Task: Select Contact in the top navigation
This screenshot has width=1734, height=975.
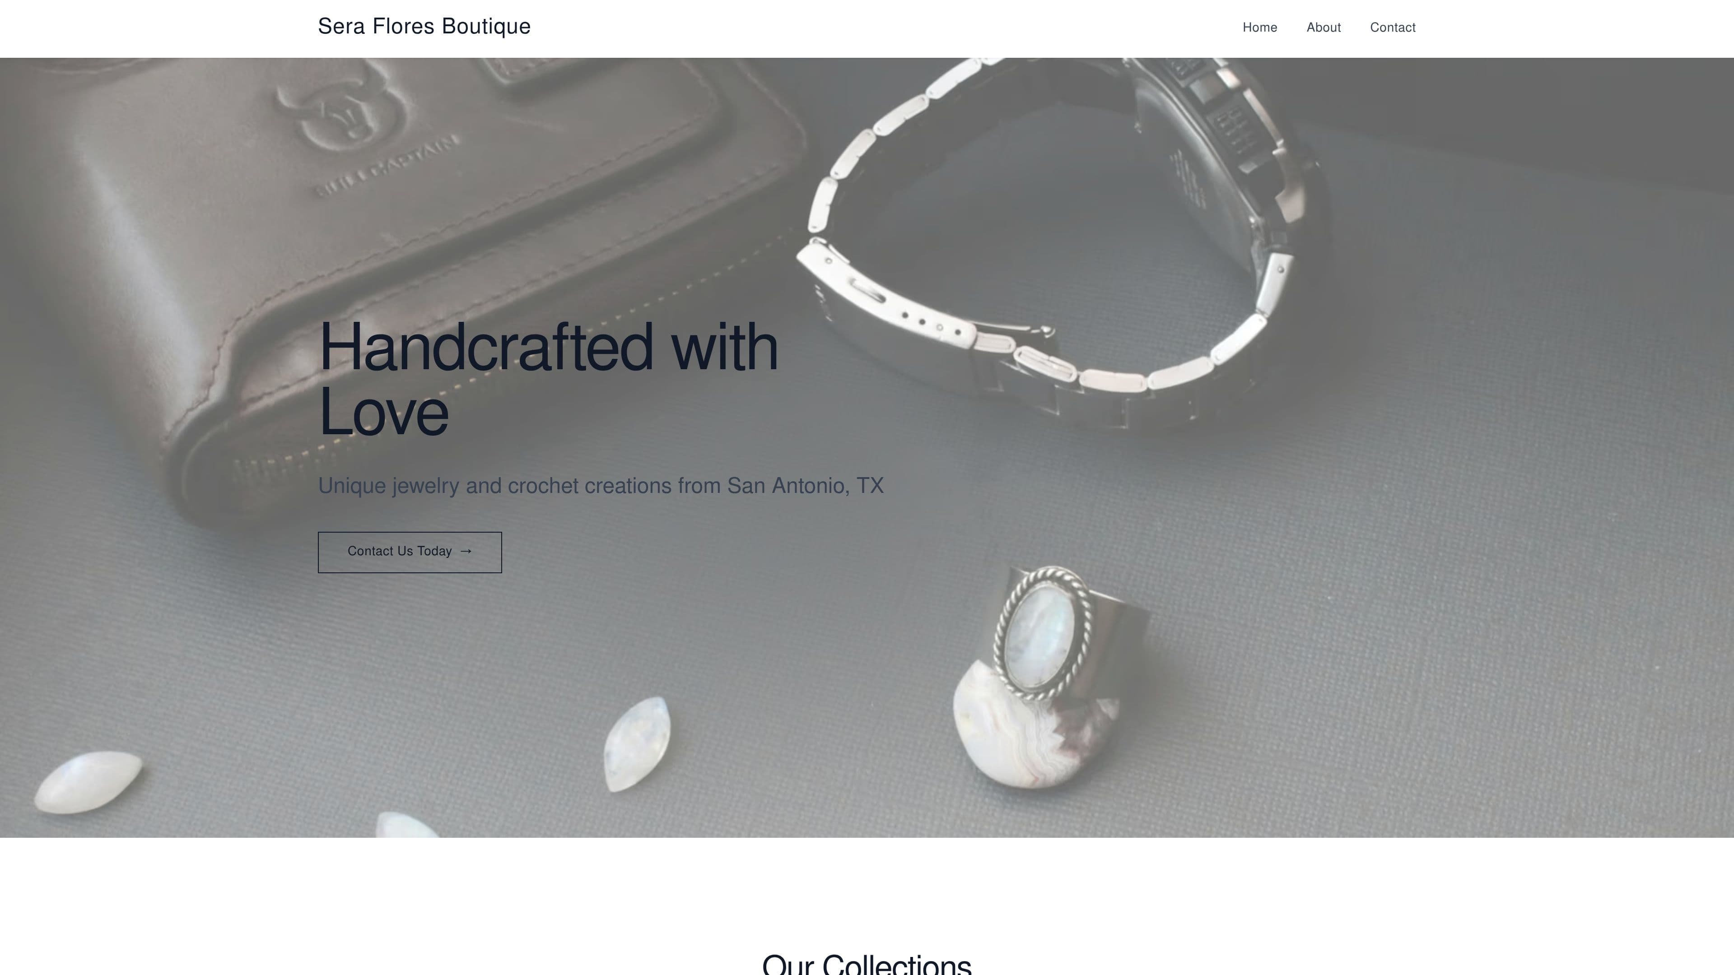Action: [1393, 28]
